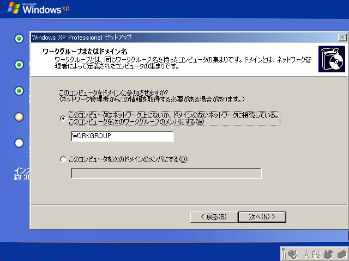Click the question 'このコンピュータをドメインに参加させますか?'
The height and width of the screenshot is (261, 349).
click(113, 92)
